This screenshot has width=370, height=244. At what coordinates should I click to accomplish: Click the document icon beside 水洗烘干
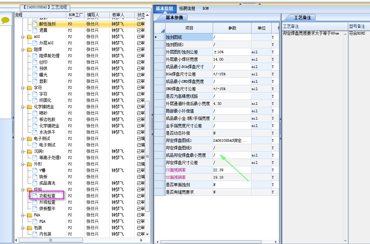pos(35,132)
